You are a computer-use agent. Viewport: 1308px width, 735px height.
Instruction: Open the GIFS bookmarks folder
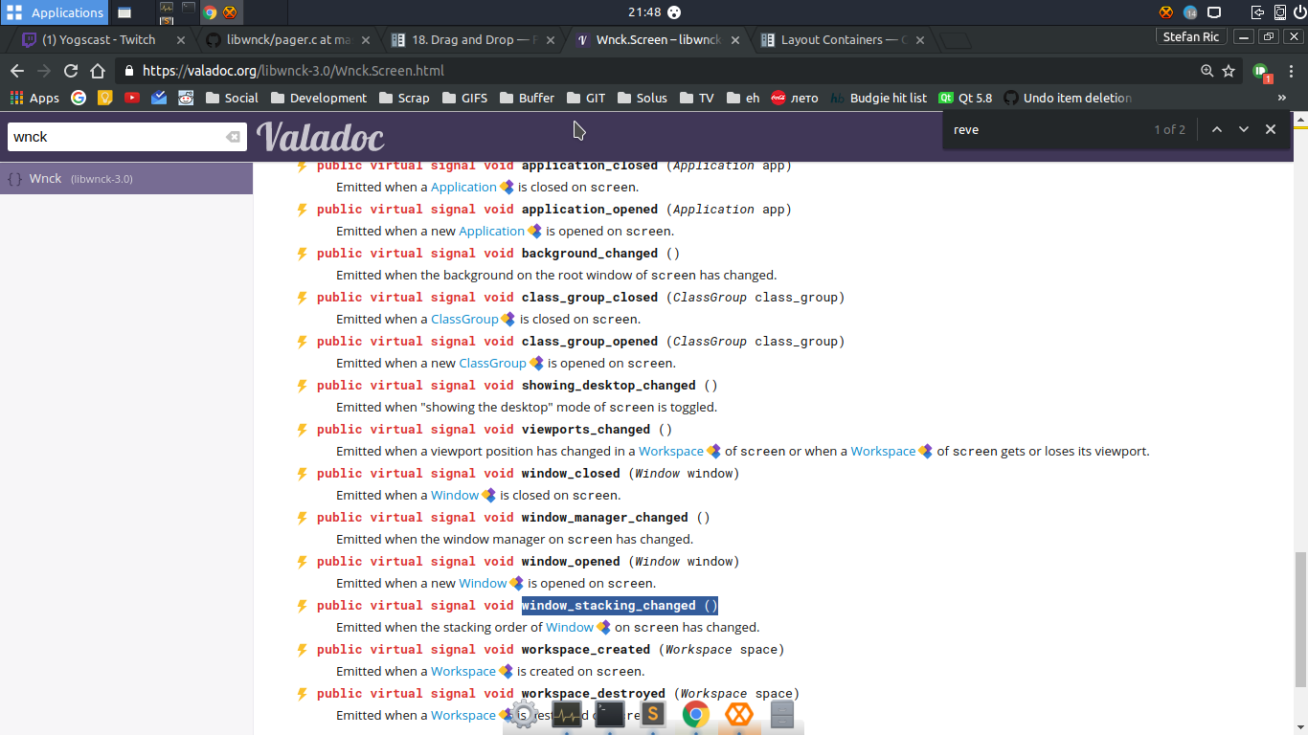(x=464, y=98)
